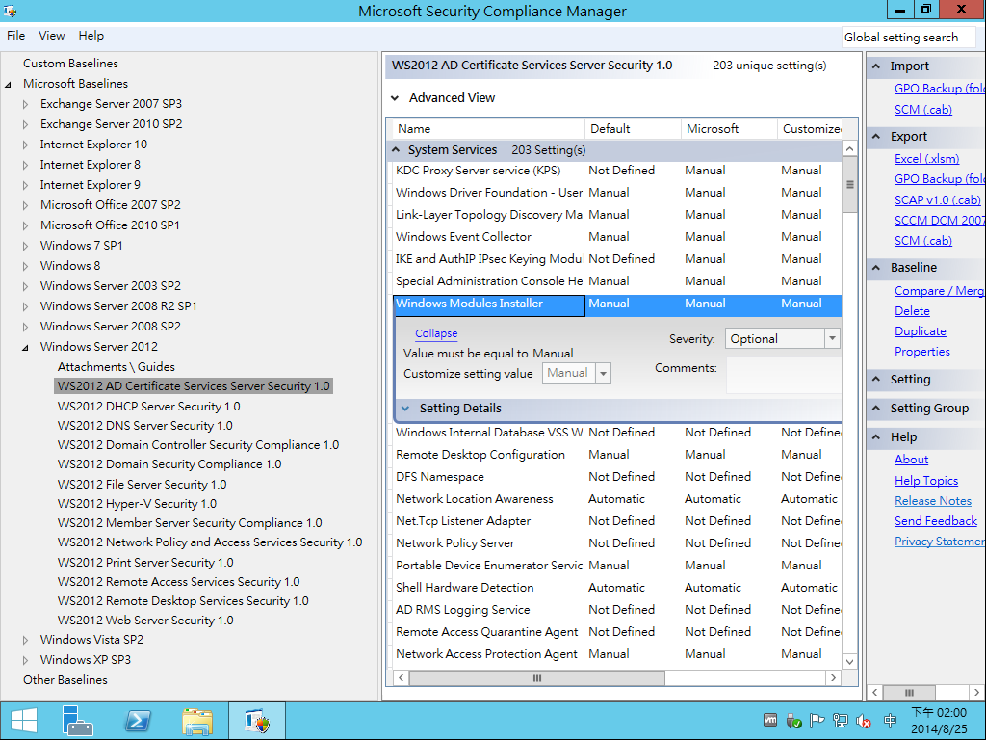Image resolution: width=986 pixels, height=740 pixels.
Task: Toggle the Setting Group panel section
Action: click(x=876, y=409)
